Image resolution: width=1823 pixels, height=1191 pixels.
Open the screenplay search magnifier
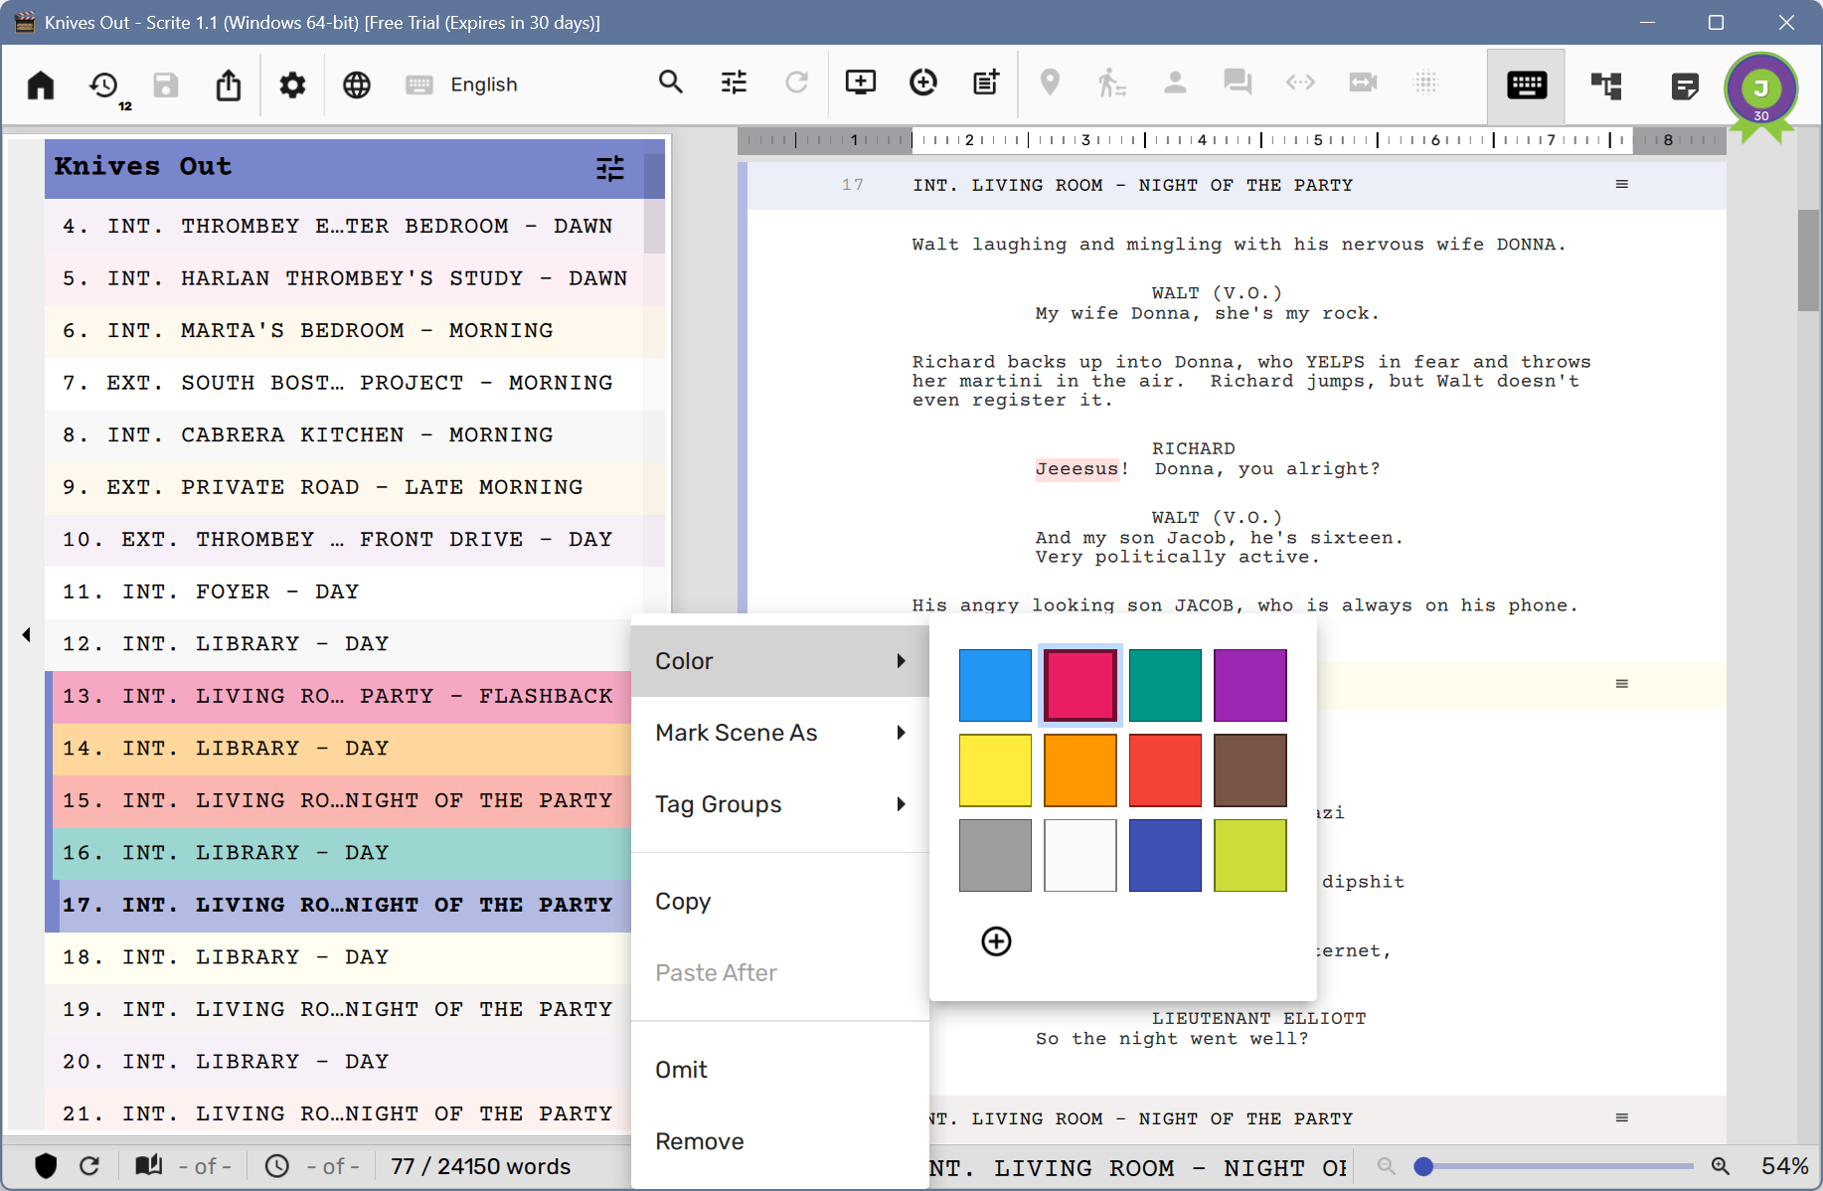[x=671, y=83]
